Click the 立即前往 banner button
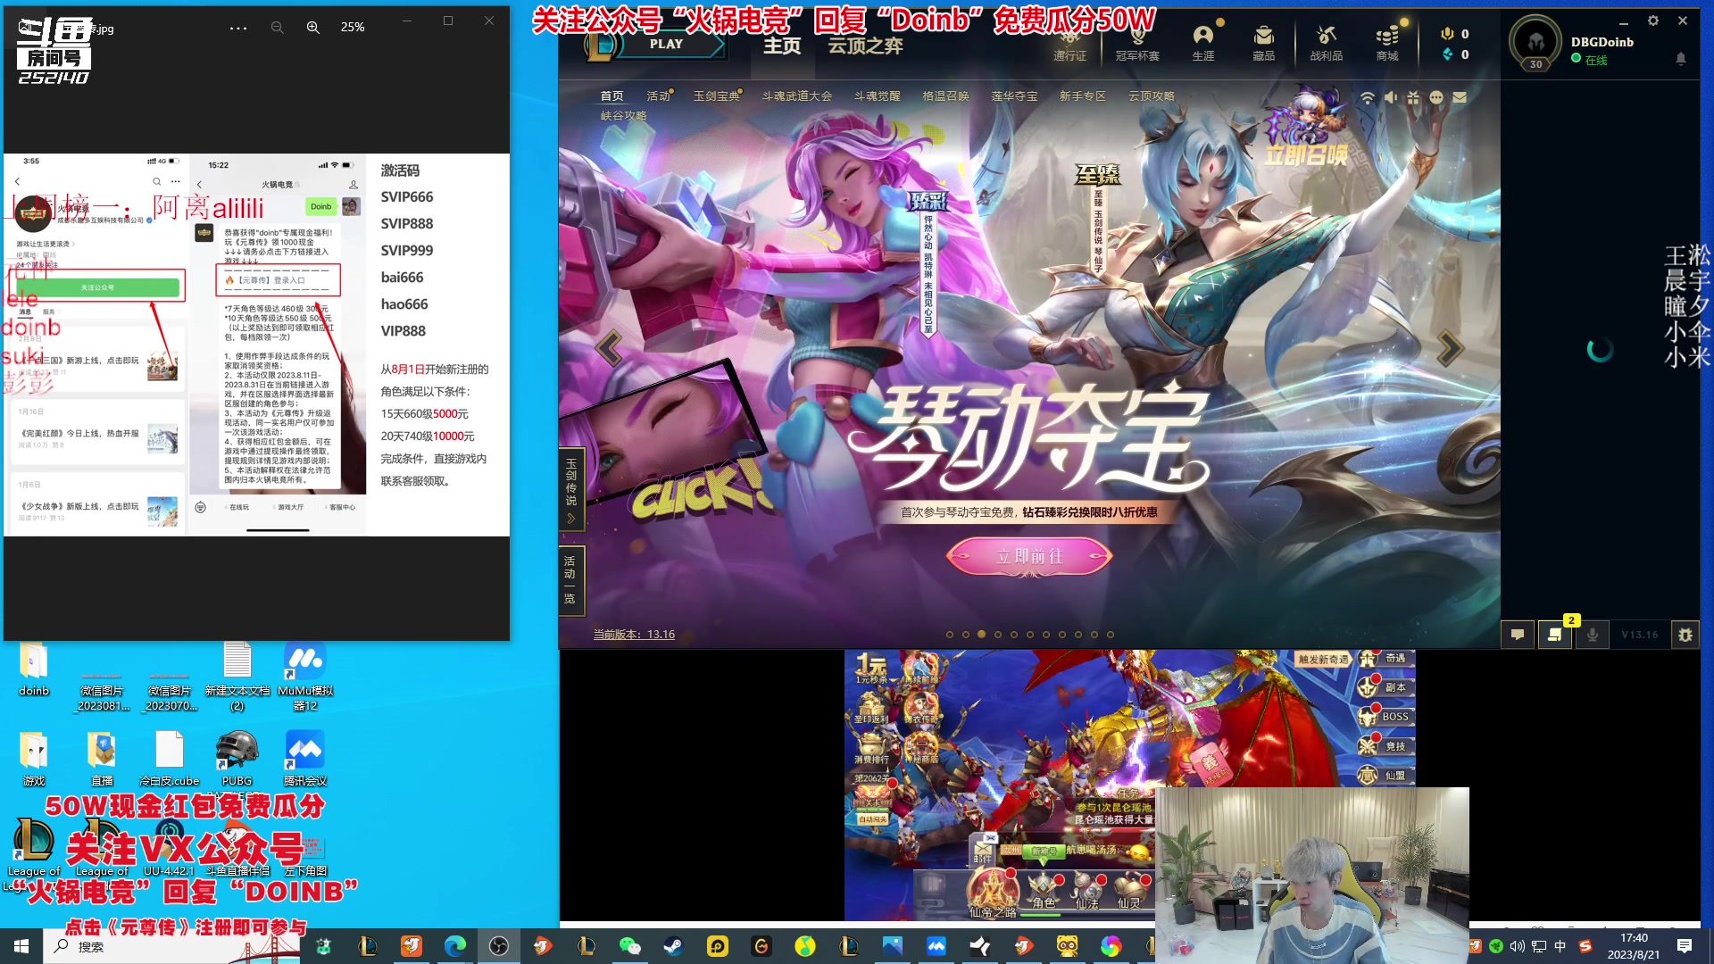The width and height of the screenshot is (1714, 964). (x=1029, y=556)
